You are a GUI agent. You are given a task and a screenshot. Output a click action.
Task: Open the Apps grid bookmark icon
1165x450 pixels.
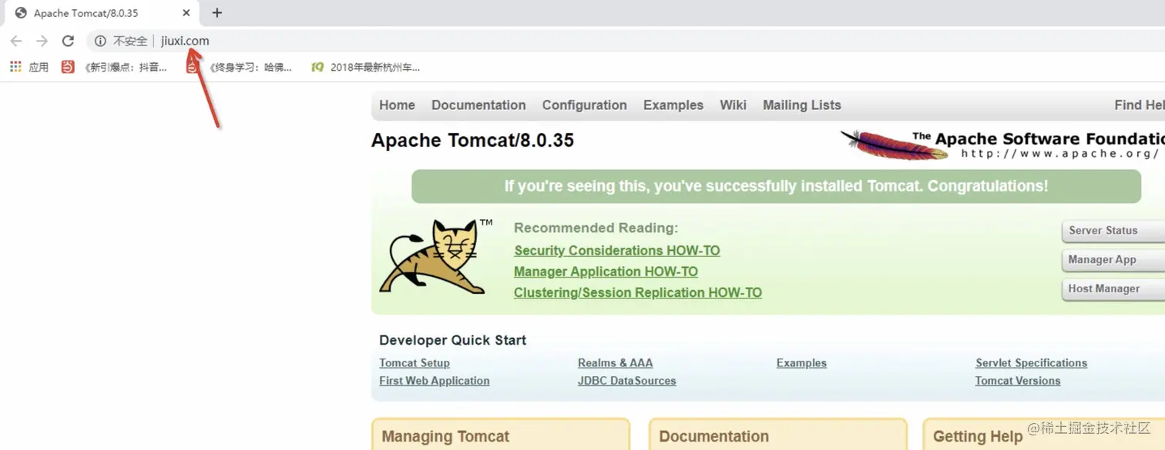[x=15, y=67]
